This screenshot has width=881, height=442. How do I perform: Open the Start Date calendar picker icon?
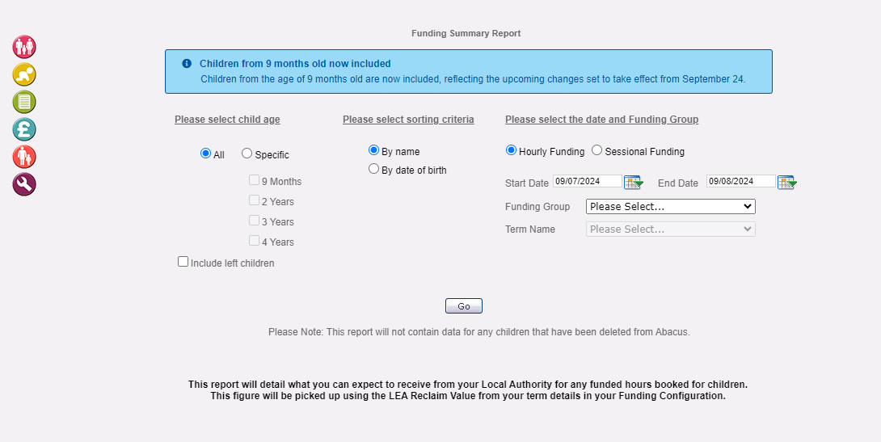click(x=634, y=182)
